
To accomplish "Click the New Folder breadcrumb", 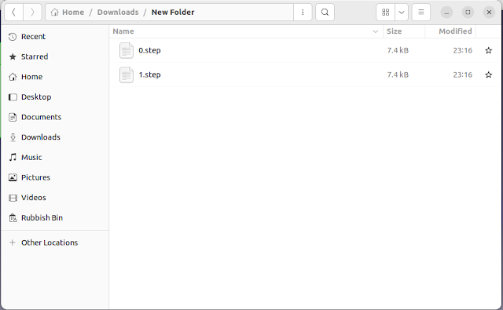I will [x=173, y=13].
